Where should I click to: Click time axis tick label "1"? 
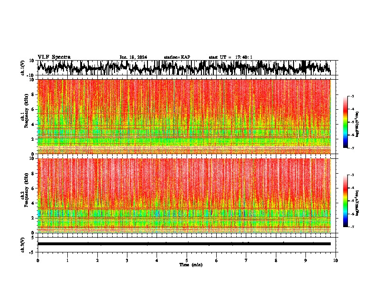(67, 261)
